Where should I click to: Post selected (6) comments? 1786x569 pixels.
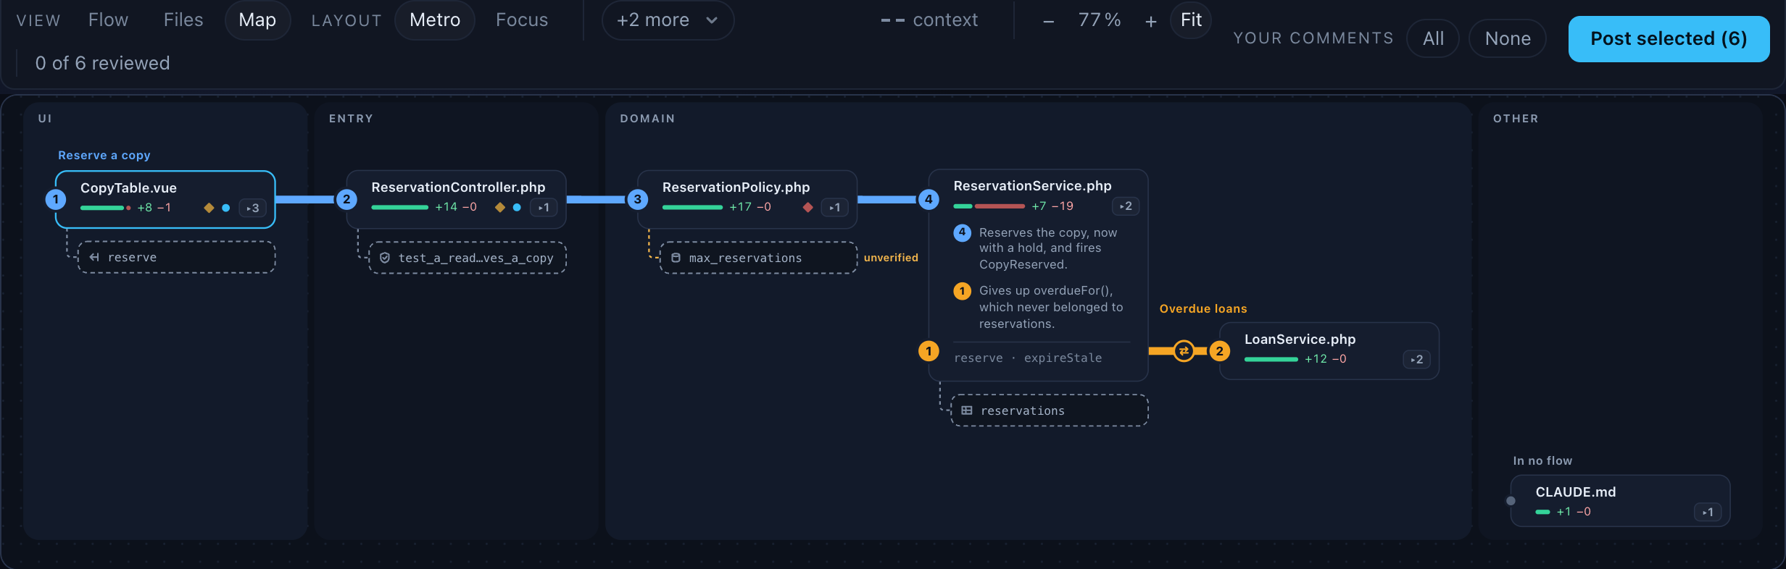[x=1669, y=38]
